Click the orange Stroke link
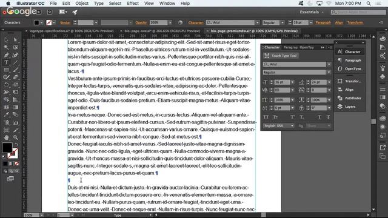 point(65,23)
